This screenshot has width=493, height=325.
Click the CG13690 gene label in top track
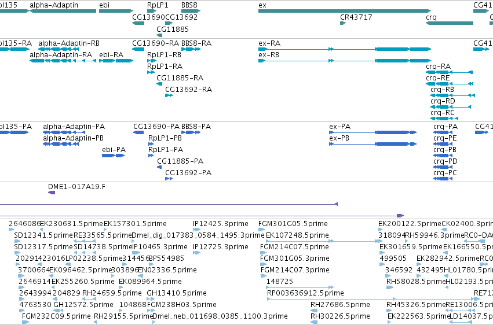148,17
